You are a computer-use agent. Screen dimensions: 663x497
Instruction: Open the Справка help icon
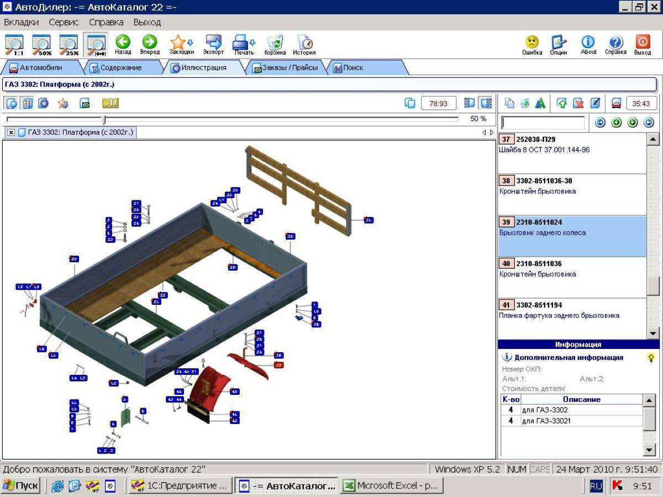click(x=615, y=42)
